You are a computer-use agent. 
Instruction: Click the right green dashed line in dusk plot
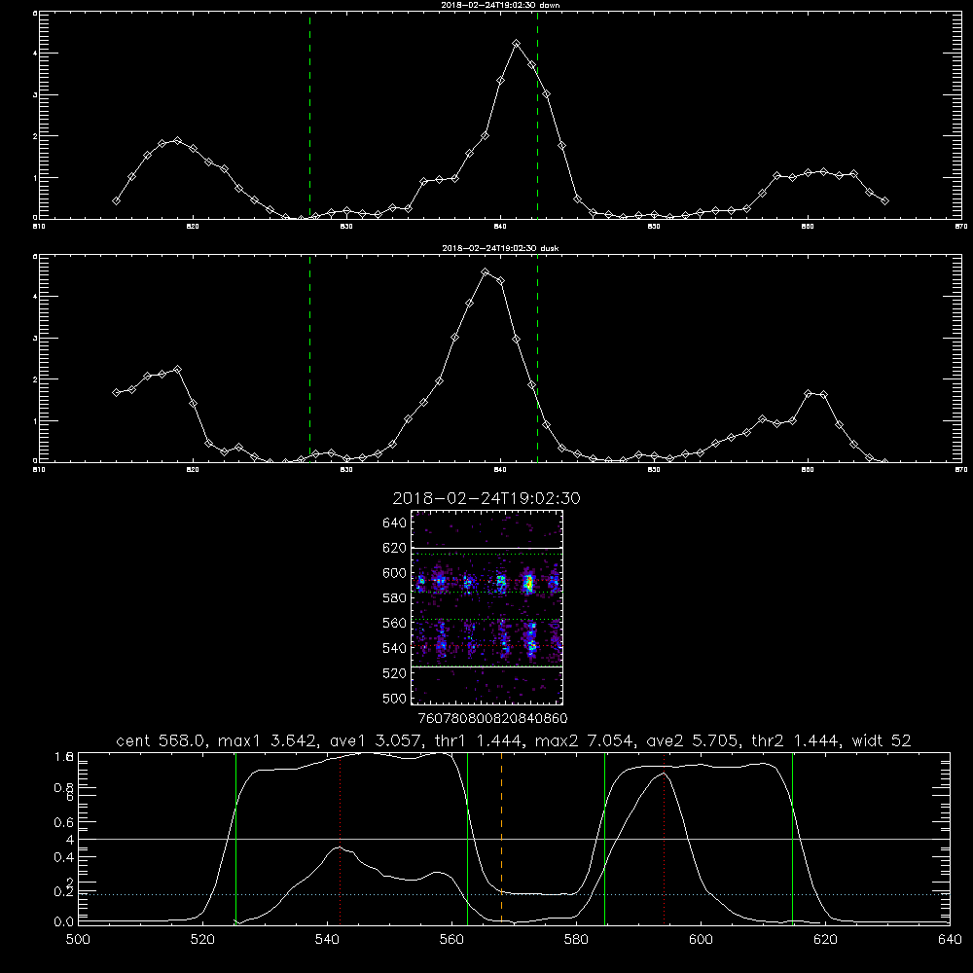tap(537, 358)
